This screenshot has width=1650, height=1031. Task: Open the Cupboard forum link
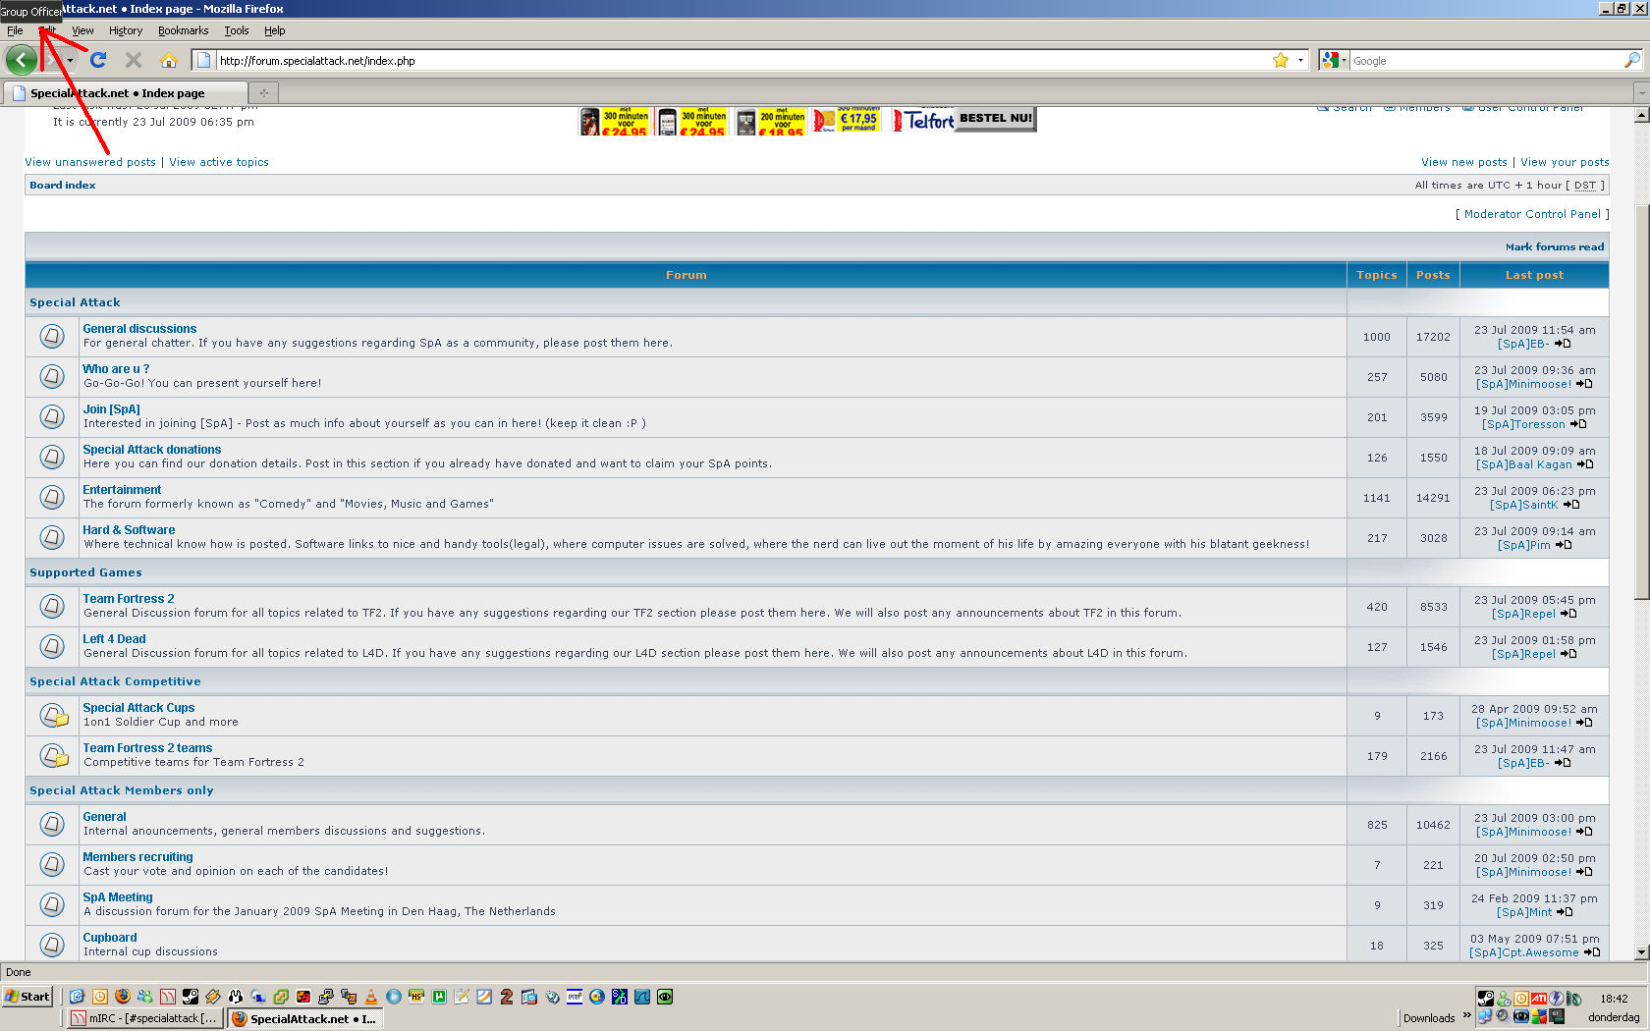coord(110,938)
